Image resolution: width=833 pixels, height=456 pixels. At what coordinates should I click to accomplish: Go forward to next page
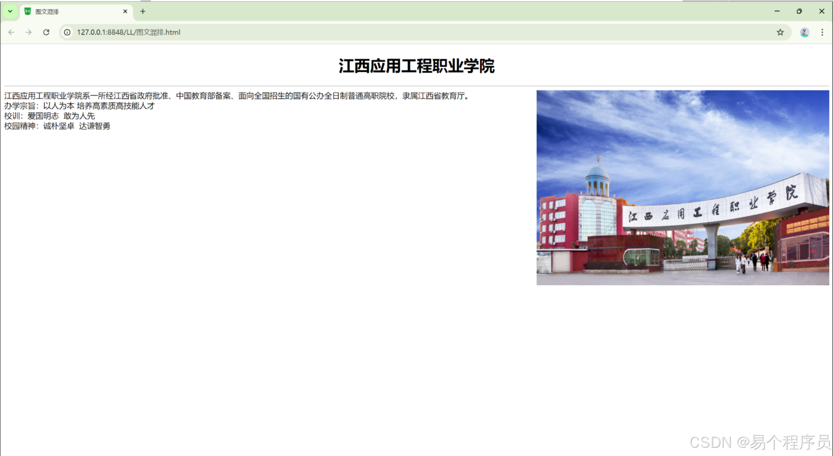point(29,32)
